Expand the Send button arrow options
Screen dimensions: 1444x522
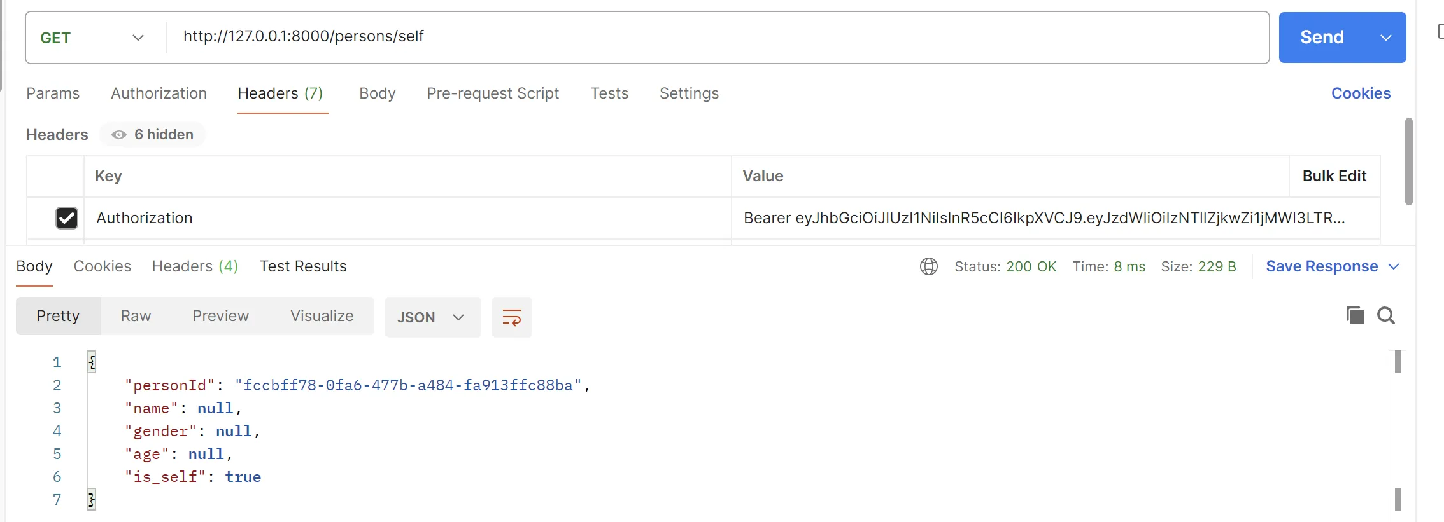coord(1385,38)
